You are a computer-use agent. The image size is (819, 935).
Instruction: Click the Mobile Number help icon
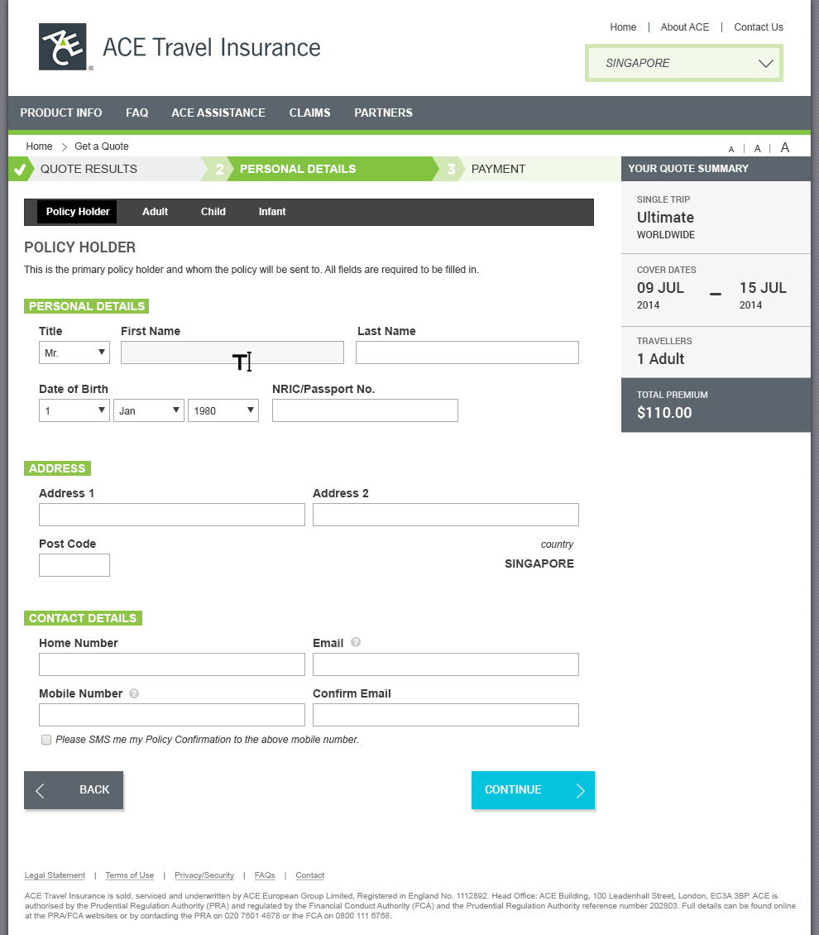[134, 693]
